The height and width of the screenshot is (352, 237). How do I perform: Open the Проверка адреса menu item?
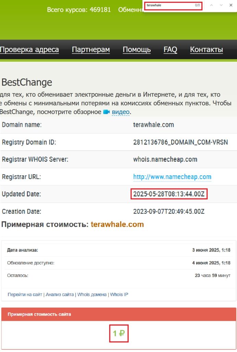point(29,49)
